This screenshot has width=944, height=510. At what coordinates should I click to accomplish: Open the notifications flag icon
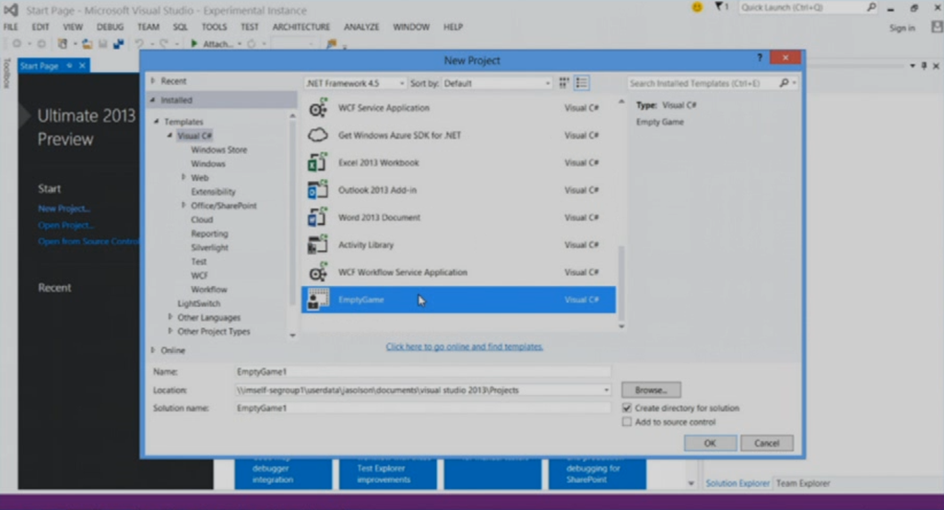click(721, 7)
